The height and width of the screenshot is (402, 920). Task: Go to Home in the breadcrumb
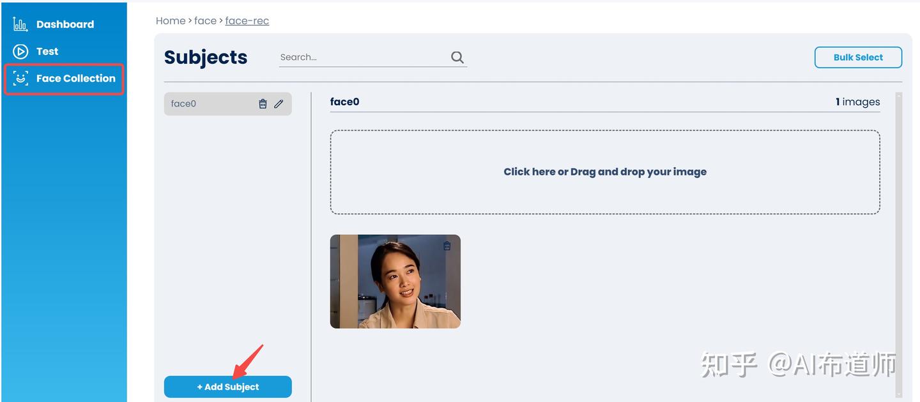(x=170, y=21)
